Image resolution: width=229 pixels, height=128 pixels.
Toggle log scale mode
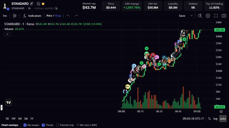point(216,119)
